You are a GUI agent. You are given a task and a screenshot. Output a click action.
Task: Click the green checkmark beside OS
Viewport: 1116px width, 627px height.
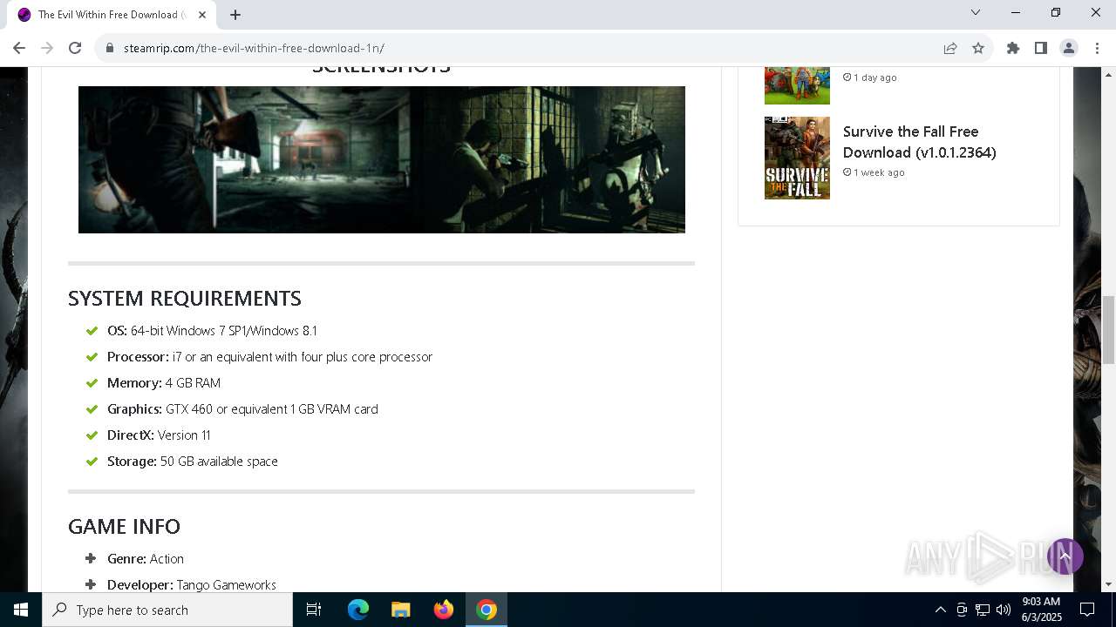click(92, 331)
